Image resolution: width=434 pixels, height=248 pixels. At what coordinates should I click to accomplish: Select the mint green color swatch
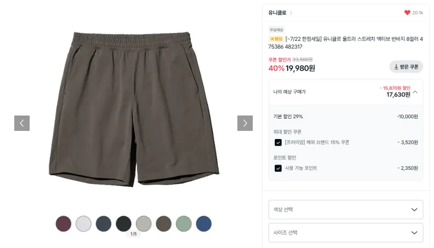pos(183,223)
